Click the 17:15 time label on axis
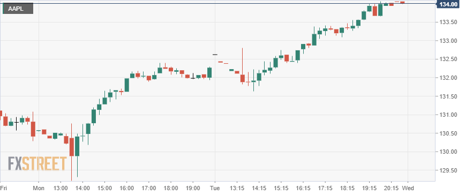Image resolution: width=473 pixels, height=195 pixels. tap(325, 189)
